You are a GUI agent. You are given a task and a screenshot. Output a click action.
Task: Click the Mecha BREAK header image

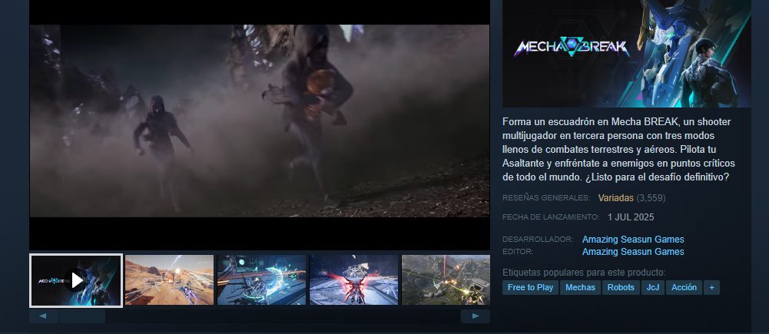(x=626, y=54)
